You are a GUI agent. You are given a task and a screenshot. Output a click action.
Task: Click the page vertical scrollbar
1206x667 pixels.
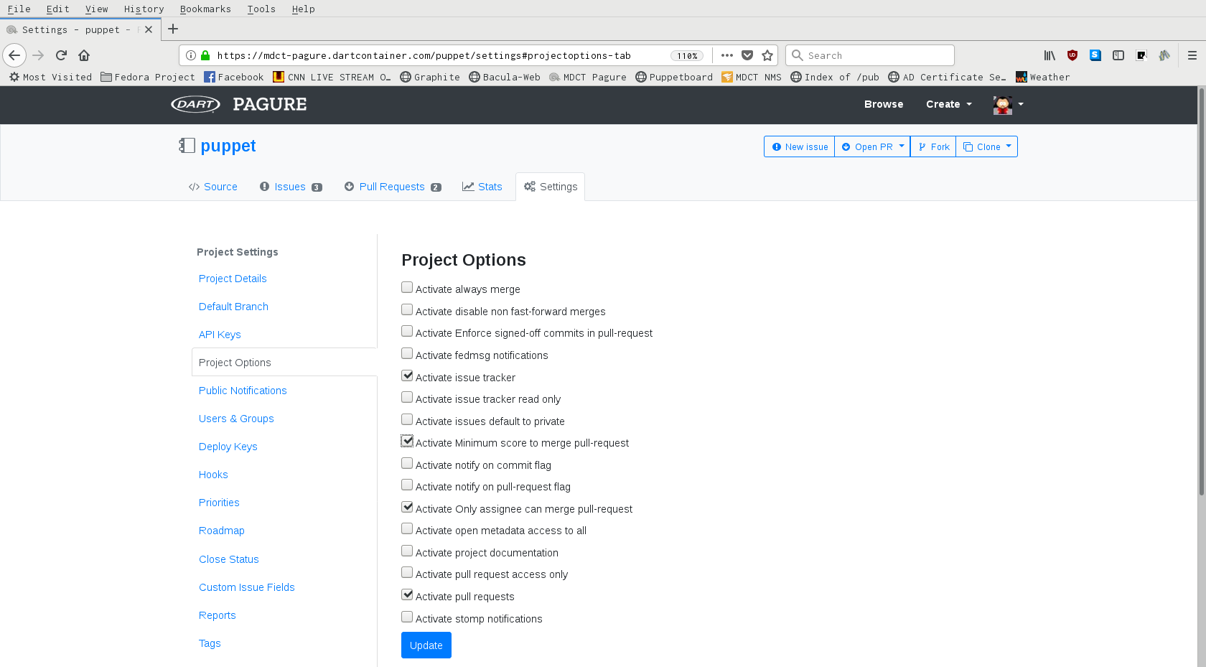click(1201, 291)
